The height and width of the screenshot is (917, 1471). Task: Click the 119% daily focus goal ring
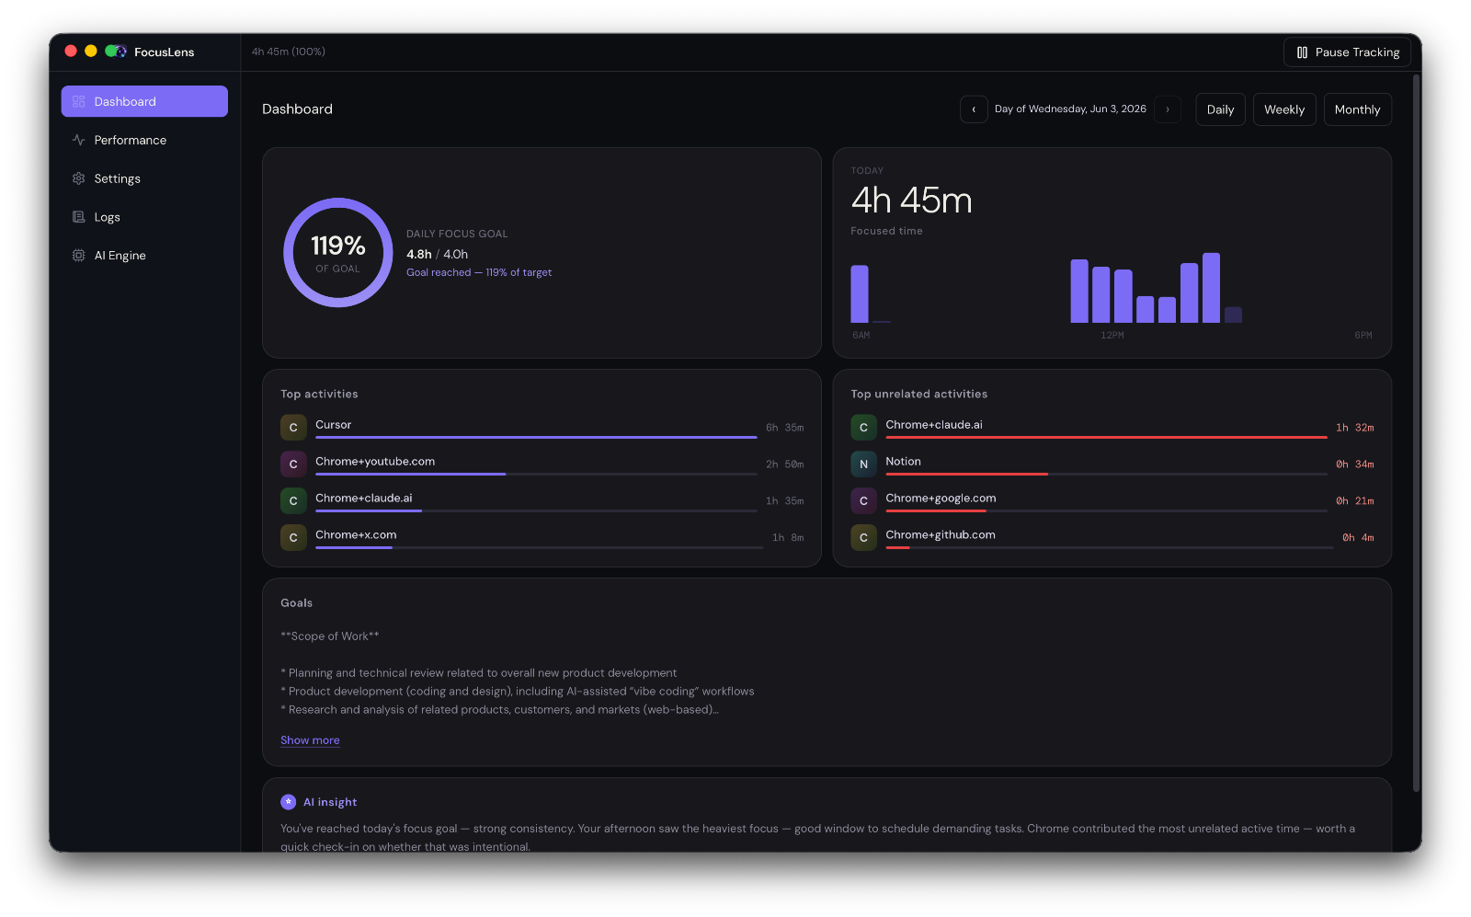tap(338, 253)
